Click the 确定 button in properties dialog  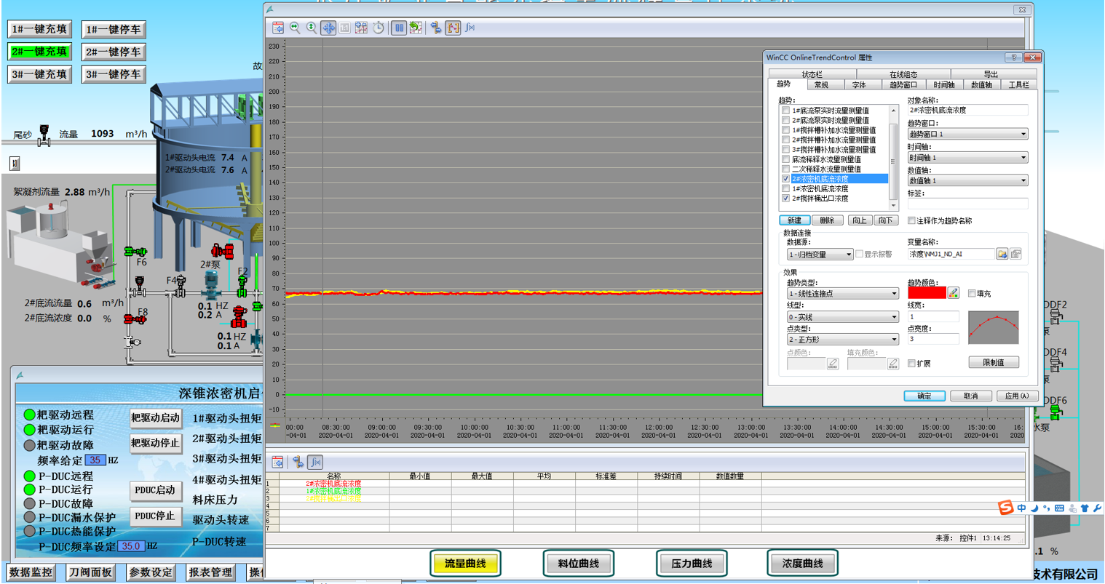point(924,396)
